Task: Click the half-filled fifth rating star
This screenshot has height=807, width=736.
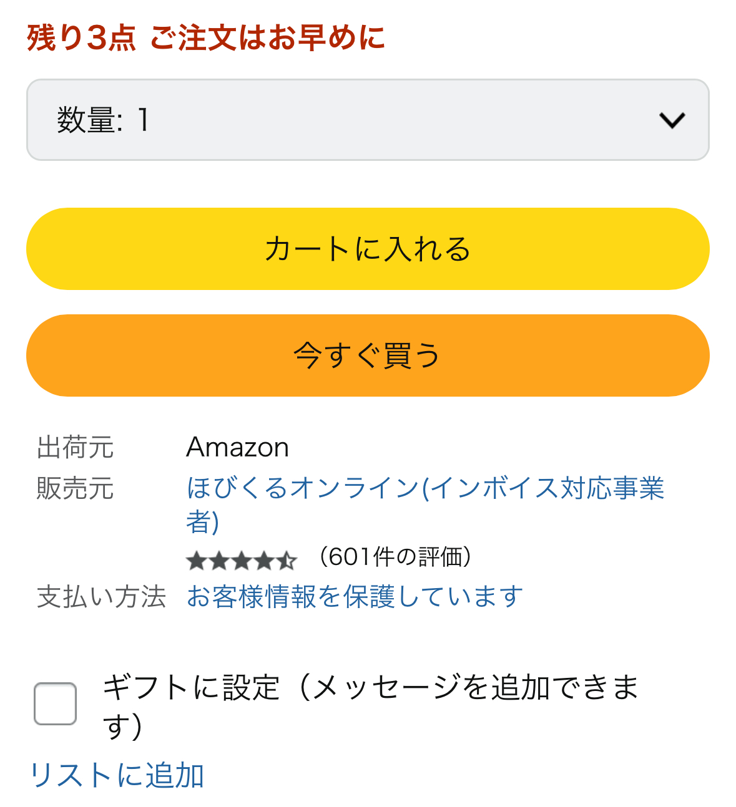Action: (x=287, y=561)
